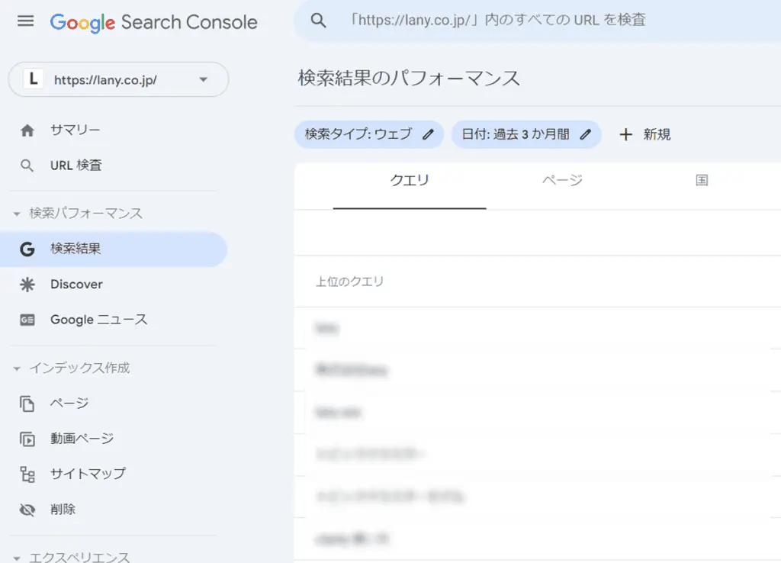The height and width of the screenshot is (563, 781).
Task: Click the サイトマップ icon
Action: 27,475
